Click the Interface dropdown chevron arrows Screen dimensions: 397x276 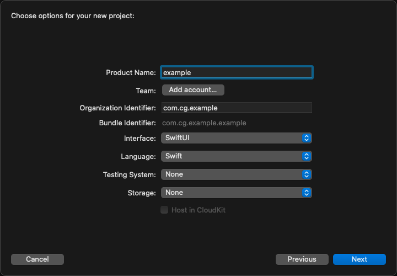click(307, 138)
